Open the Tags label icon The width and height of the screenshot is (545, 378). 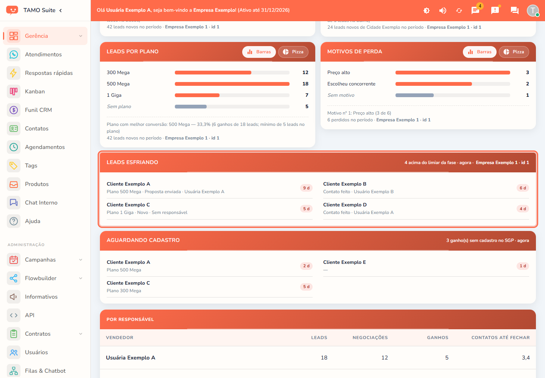(x=14, y=166)
